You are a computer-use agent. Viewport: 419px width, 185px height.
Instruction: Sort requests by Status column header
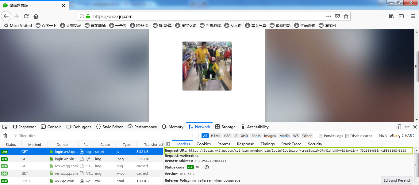(x=11, y=145)
